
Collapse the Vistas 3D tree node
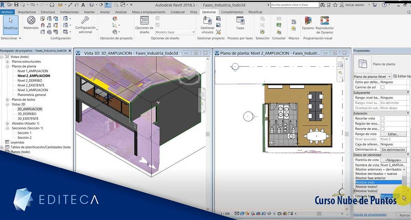[7, 104]
